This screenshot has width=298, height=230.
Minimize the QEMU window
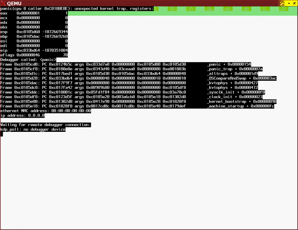point(289,3)
